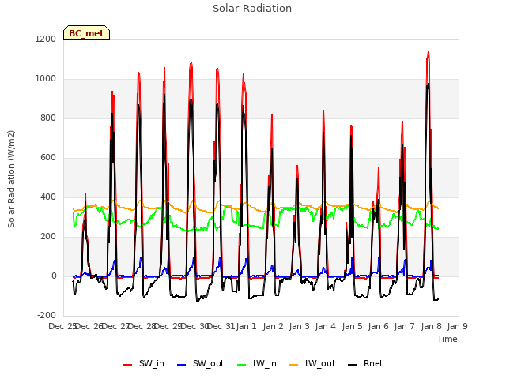Click the SW_in peak on Dec 30
The height and width of the screenshot is (379, 506).
pos(191,63)
